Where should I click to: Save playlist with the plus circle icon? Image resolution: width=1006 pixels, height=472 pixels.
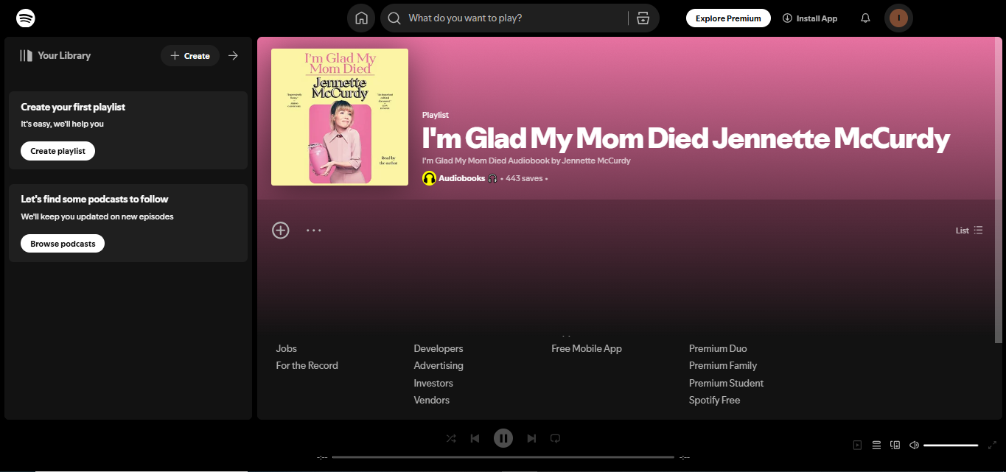(x=280, y=230)
